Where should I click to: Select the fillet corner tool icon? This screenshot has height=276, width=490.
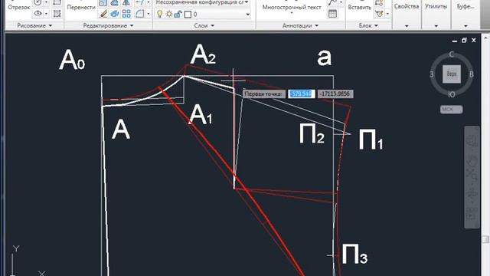(139, 14)
